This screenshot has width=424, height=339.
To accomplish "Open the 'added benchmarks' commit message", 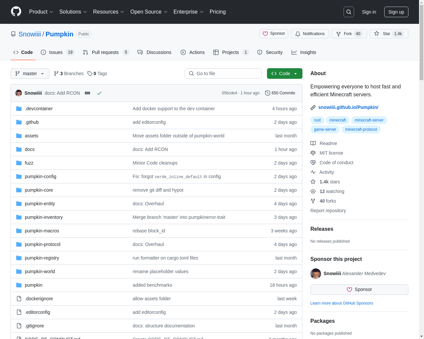I will click(152, 285).
